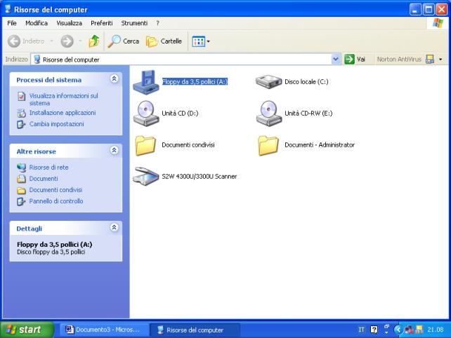
Task: Open the Pannello di controllo link
Action: [56, 201]
